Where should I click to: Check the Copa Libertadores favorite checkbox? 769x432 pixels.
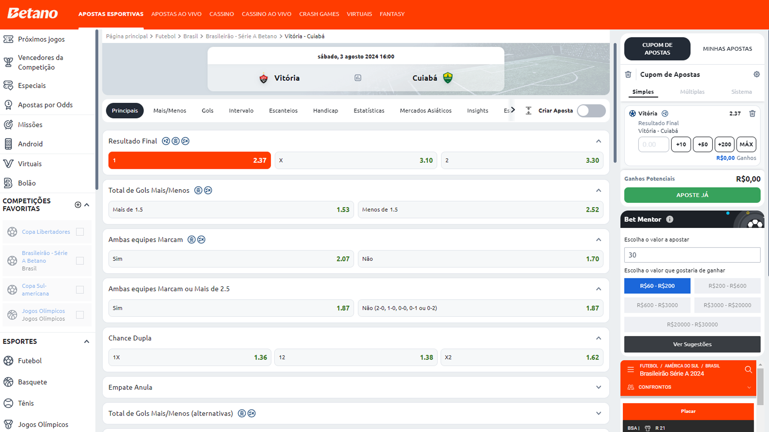click(80, 232)
